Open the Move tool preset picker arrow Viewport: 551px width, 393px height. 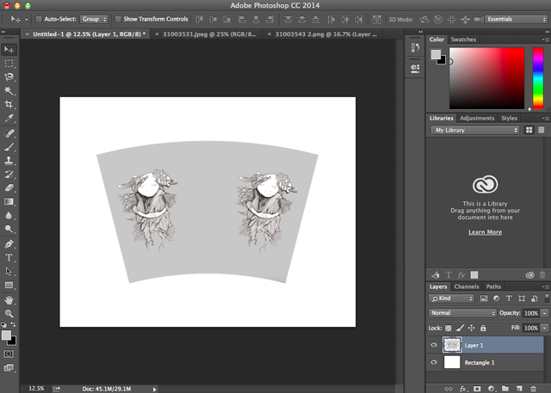pos(27,20)
